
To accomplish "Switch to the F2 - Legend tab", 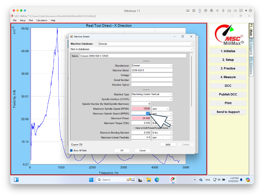I will pyautogui.click(x=251, y=47).
